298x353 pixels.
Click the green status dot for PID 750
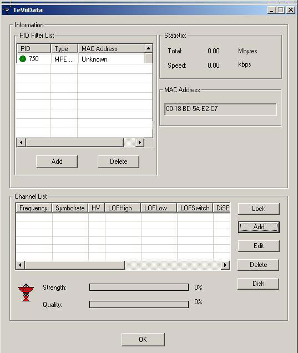(x=23, y=59)
